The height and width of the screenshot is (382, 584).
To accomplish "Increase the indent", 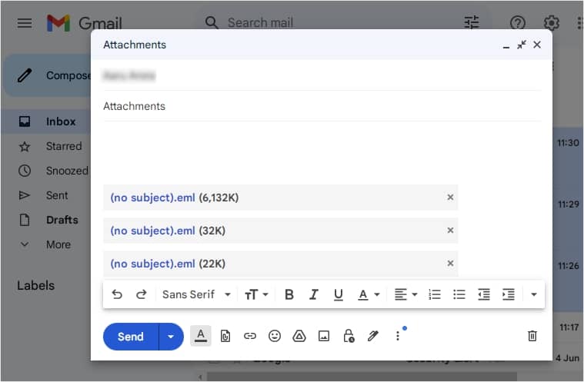I will [509, 294].
